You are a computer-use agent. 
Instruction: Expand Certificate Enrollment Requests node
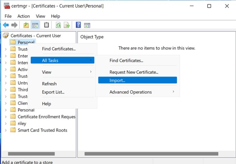[x=6, y=117]
